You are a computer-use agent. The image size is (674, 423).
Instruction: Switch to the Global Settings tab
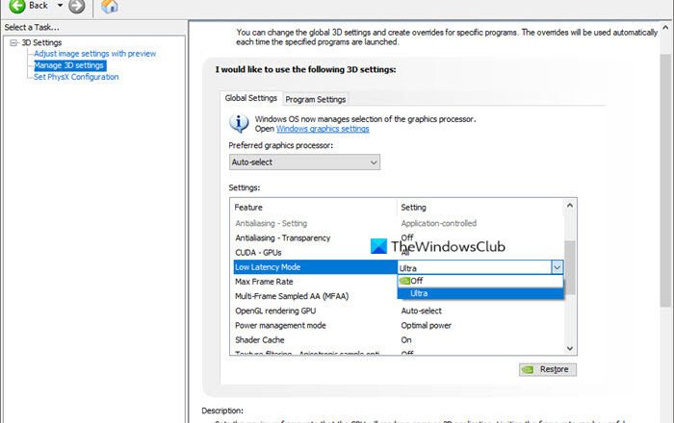pos(251,98)
